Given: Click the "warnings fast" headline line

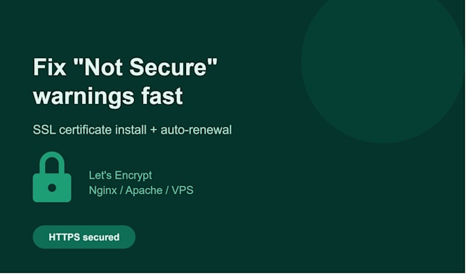Looking at the screenshot, I should (x=108, y=96).
